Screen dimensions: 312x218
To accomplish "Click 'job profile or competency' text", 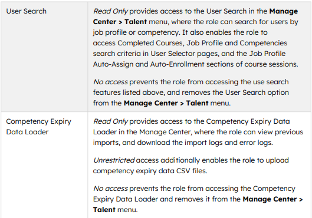I will point(136,32).
